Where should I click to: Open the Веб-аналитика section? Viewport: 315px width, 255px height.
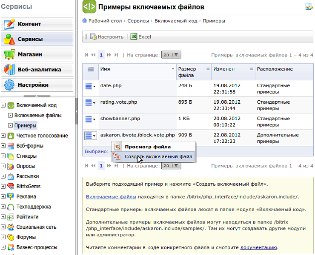point(37,70)
